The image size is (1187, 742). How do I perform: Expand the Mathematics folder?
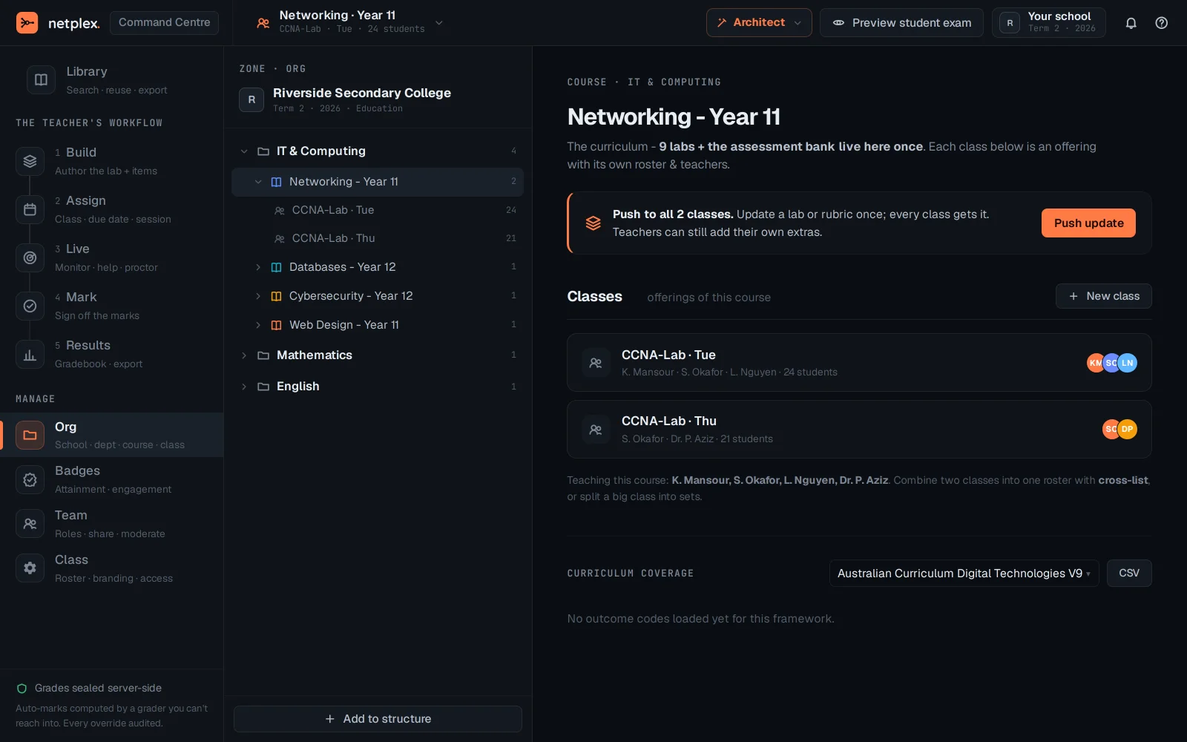244,355
